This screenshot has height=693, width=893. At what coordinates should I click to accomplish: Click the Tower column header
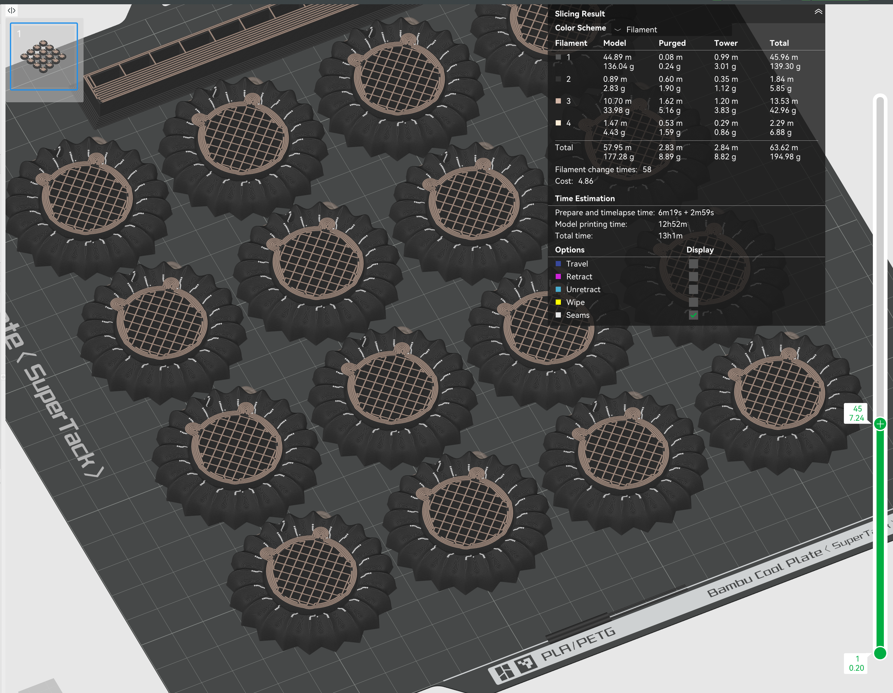coord(726,43)
